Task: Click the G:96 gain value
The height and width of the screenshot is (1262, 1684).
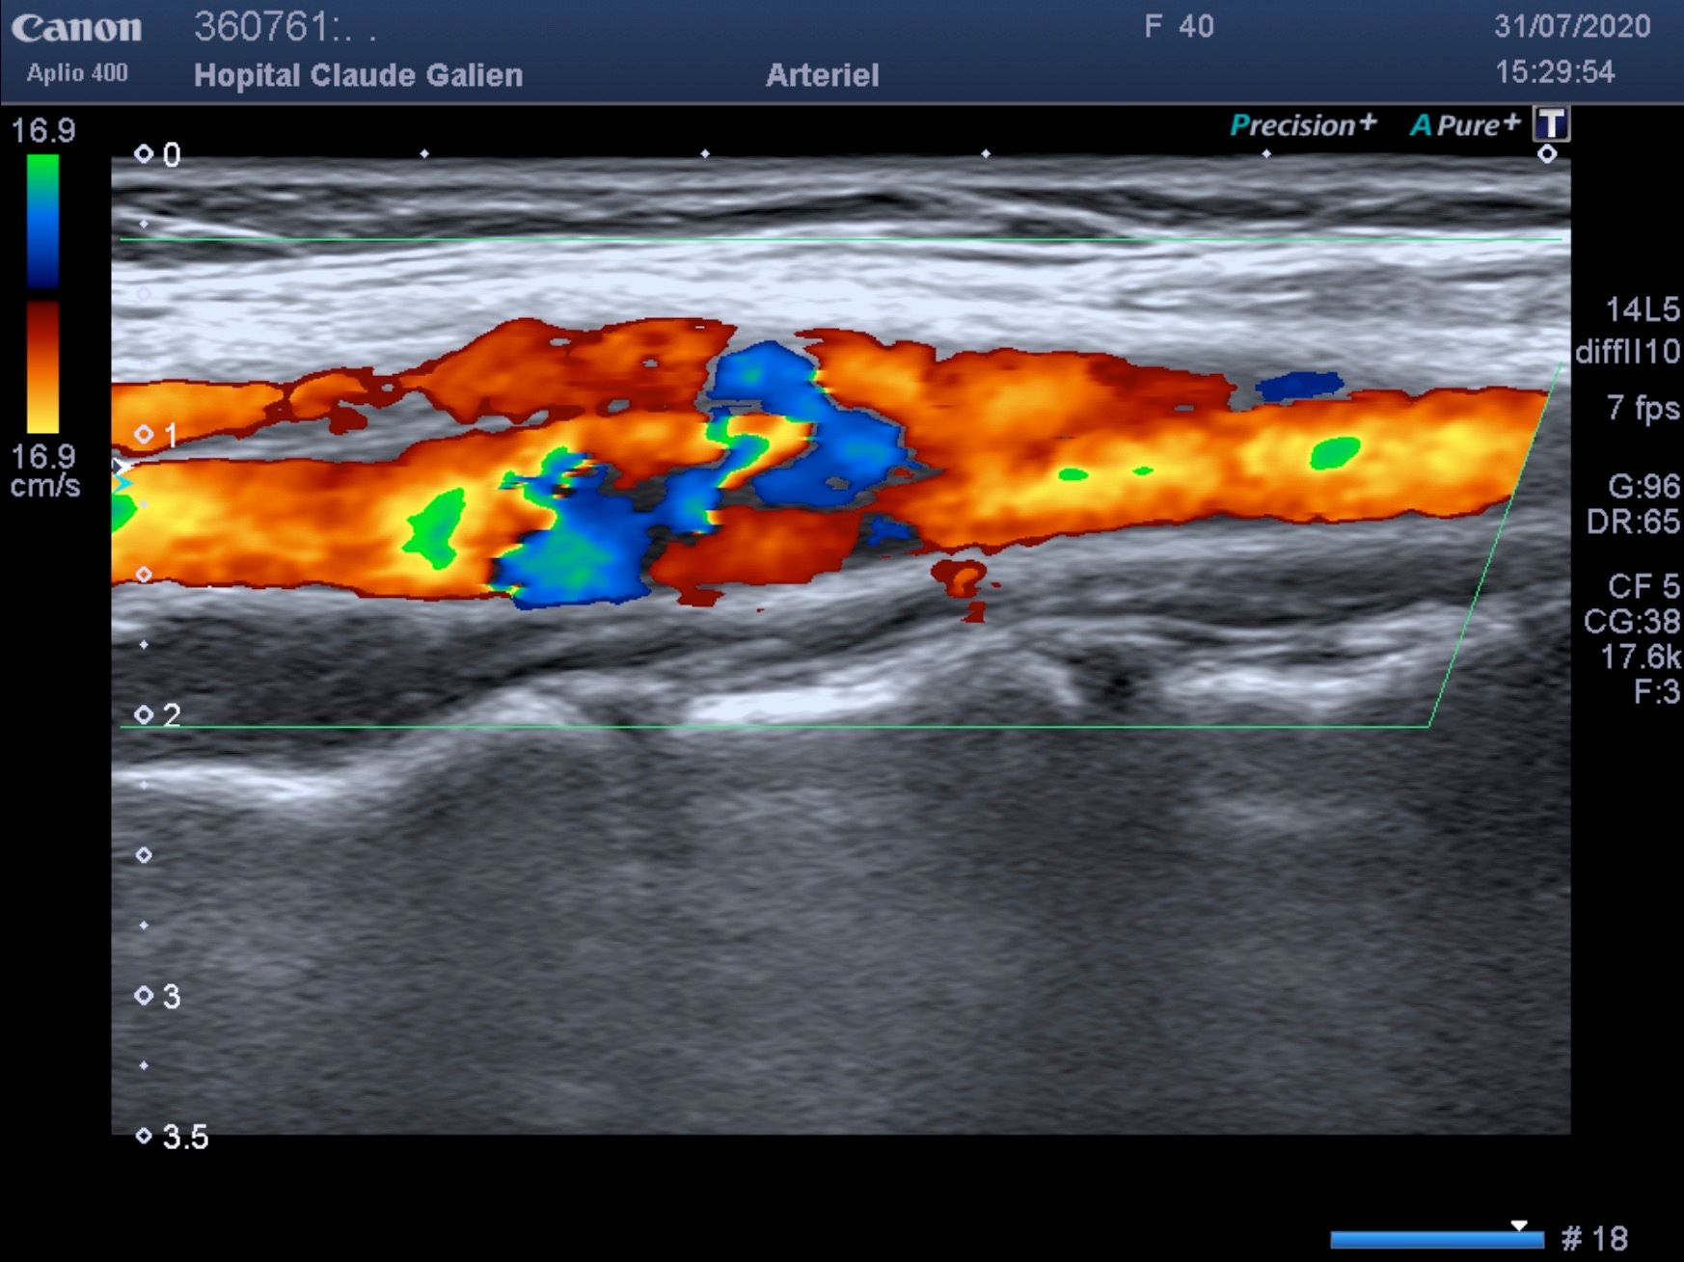Action: 1643,486
